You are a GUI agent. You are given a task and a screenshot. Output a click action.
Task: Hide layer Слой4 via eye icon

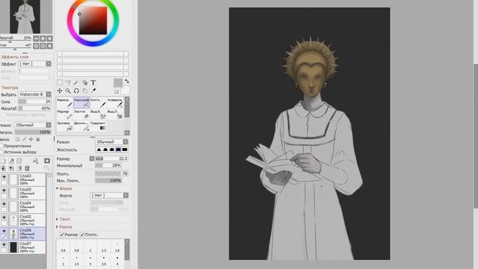[4, 204]
